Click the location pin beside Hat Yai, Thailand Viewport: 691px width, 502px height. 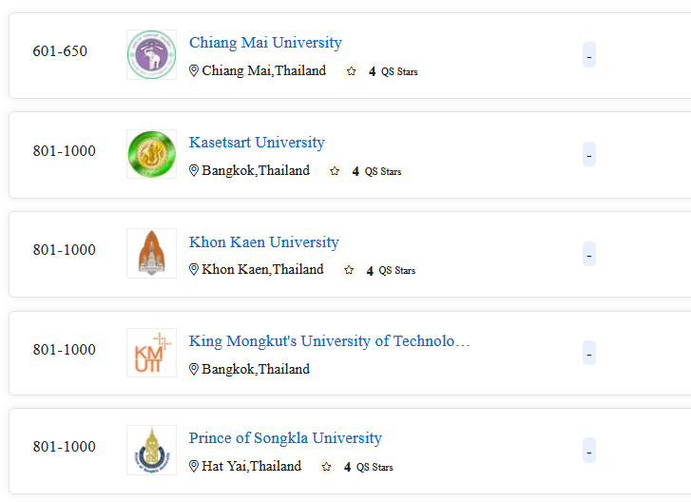(x=194, y=466)
